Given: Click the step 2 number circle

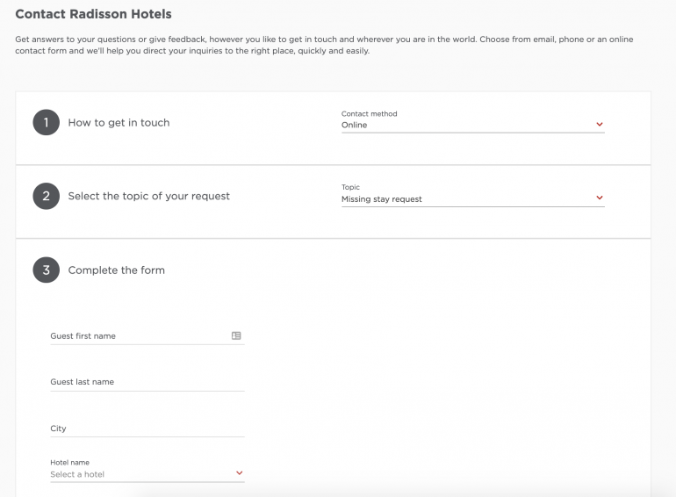Looking at the screenshot, I should point(46,197).
